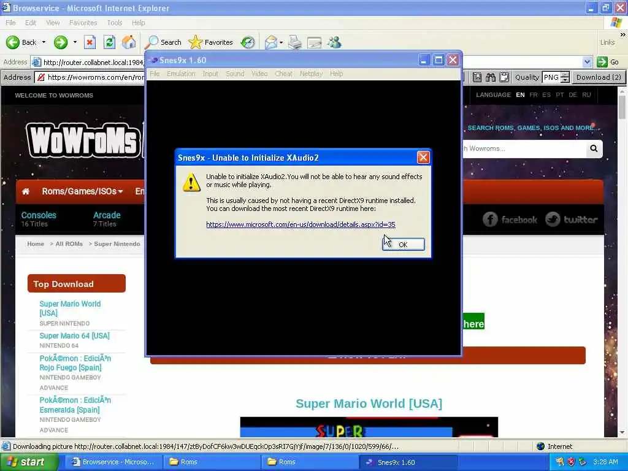Open the Forward history dropdown arrow
Screen dimensions: 628x471
[75, 42]
